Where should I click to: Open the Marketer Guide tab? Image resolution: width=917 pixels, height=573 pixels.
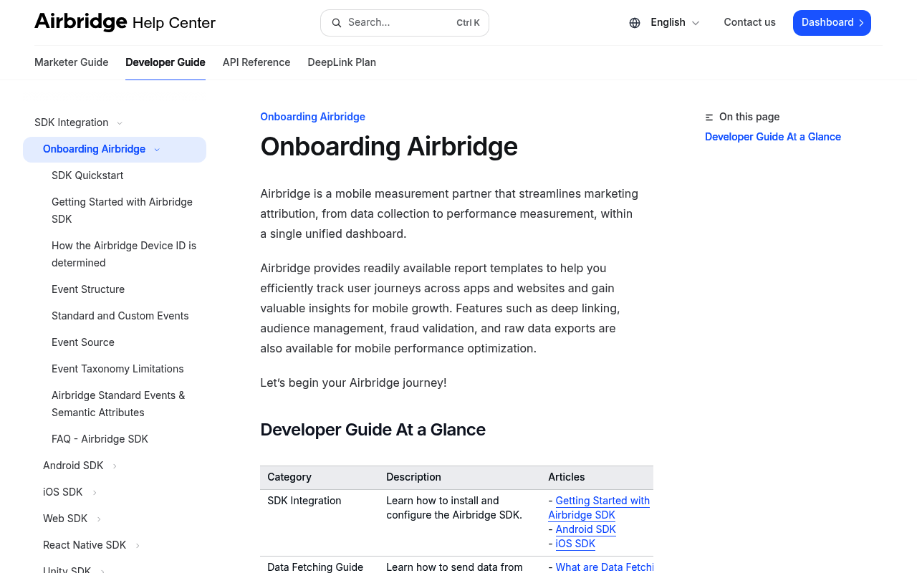coord(72,62)
